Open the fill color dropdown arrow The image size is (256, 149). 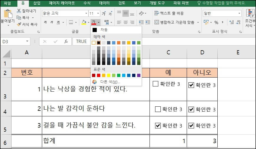tap(88, 22)
